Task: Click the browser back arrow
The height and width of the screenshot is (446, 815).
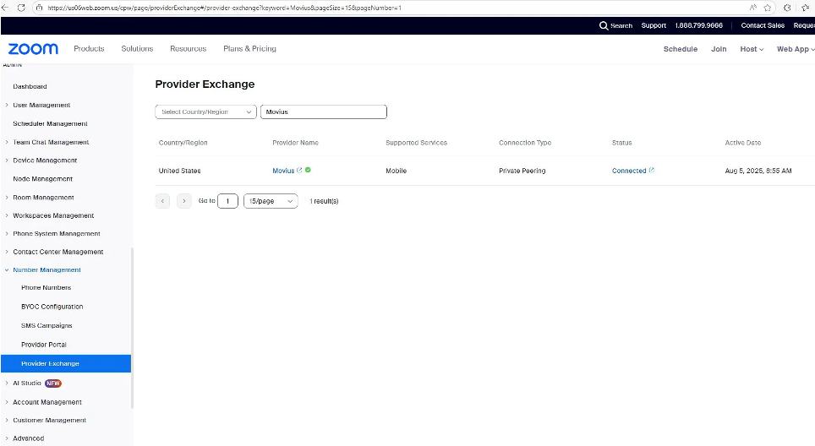Action: pos(5,8)
